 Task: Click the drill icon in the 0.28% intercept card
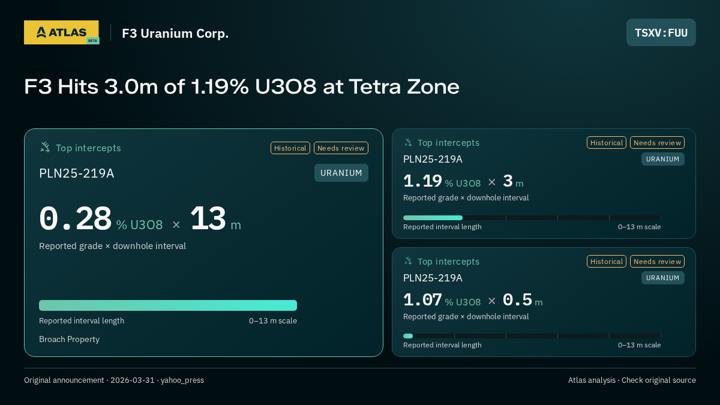click(45, 148)
